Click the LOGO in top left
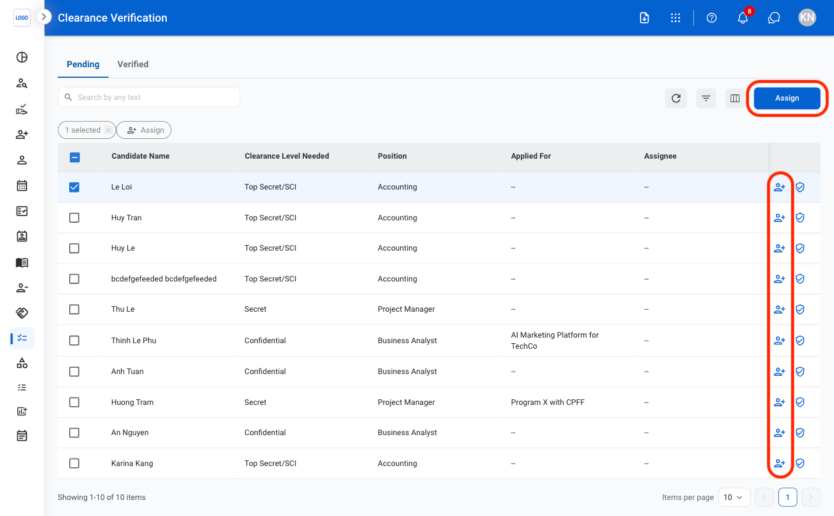Viewport: 834px width, 516px height. click(22, 18)
